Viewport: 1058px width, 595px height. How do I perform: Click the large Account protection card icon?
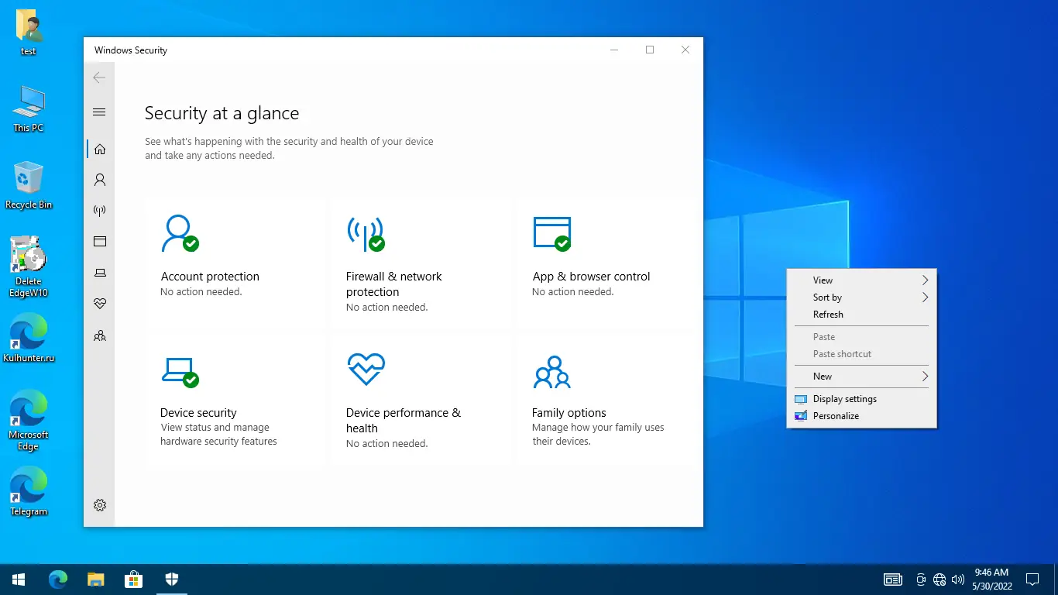(180, 233)
